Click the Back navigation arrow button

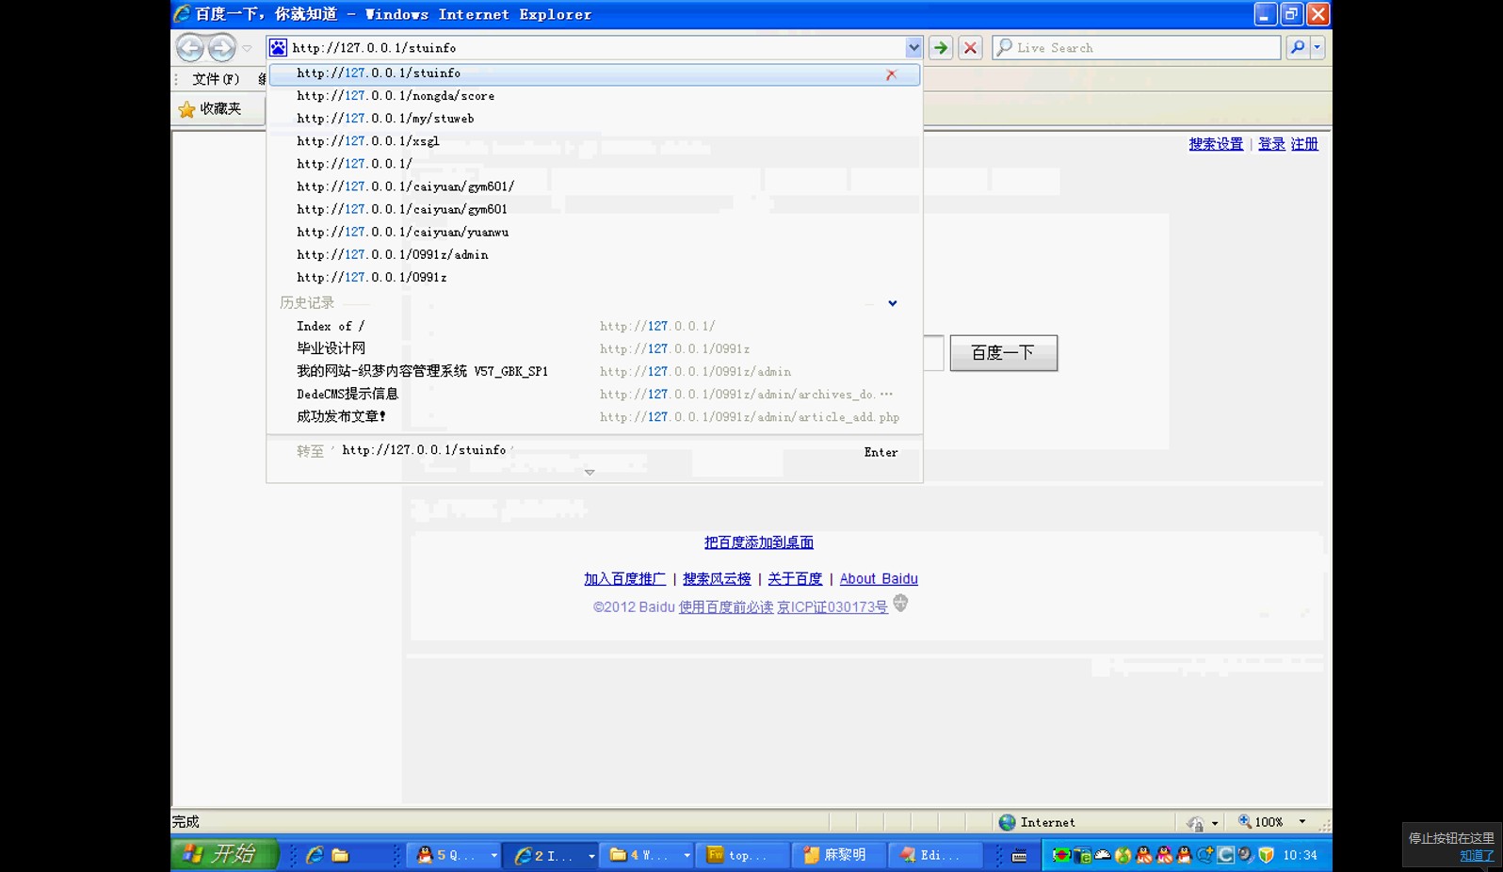190,47
